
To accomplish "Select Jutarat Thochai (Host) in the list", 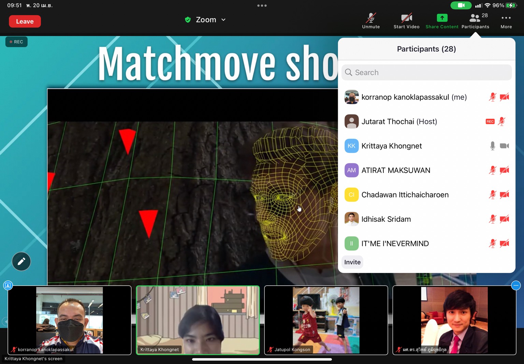I will [399, 121].
